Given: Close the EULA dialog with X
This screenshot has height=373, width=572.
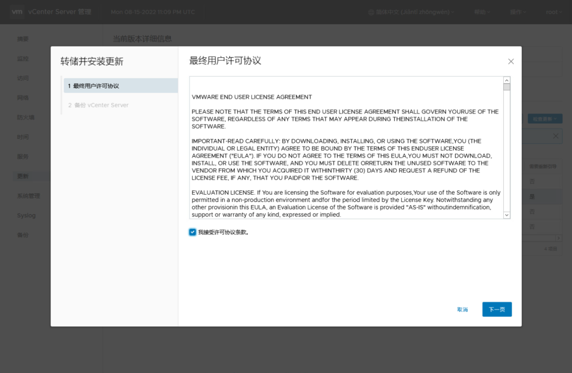Looking at the screenshot, I should tap(511, 61).
